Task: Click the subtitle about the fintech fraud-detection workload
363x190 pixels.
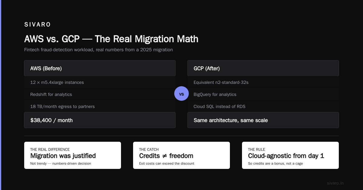Action: tap(99, 50)
